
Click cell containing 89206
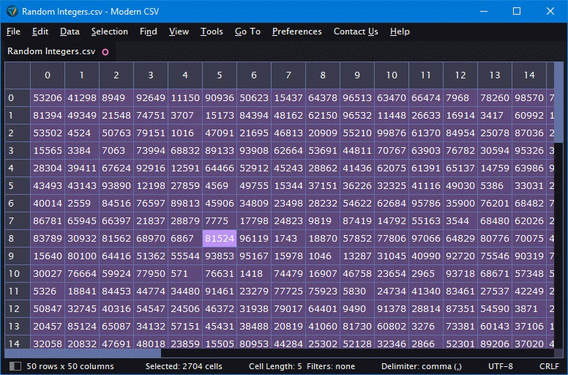(495, 343)
